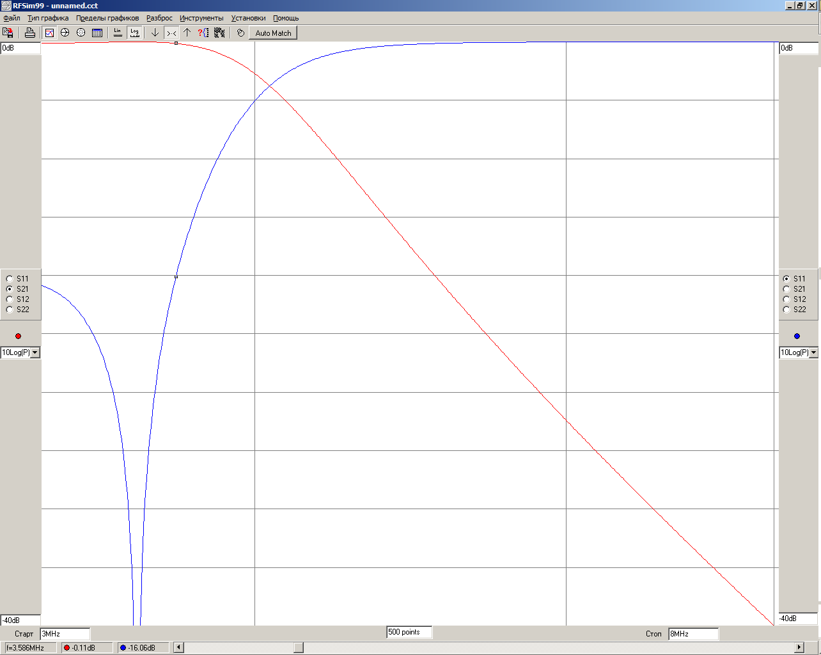Select S21 for the red trace
The height and width of the screenshot is (655, 821).
[x=10, y=289]
